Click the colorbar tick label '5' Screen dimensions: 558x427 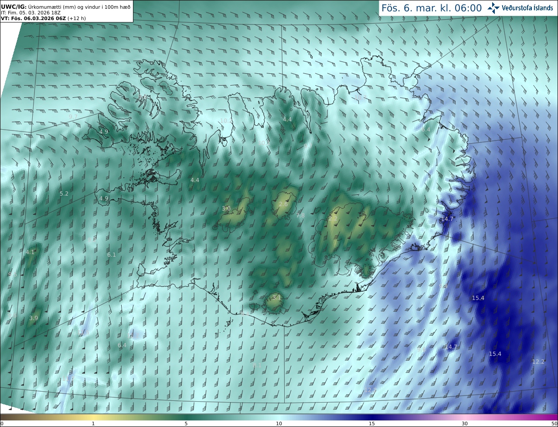(x=186, y=424)
